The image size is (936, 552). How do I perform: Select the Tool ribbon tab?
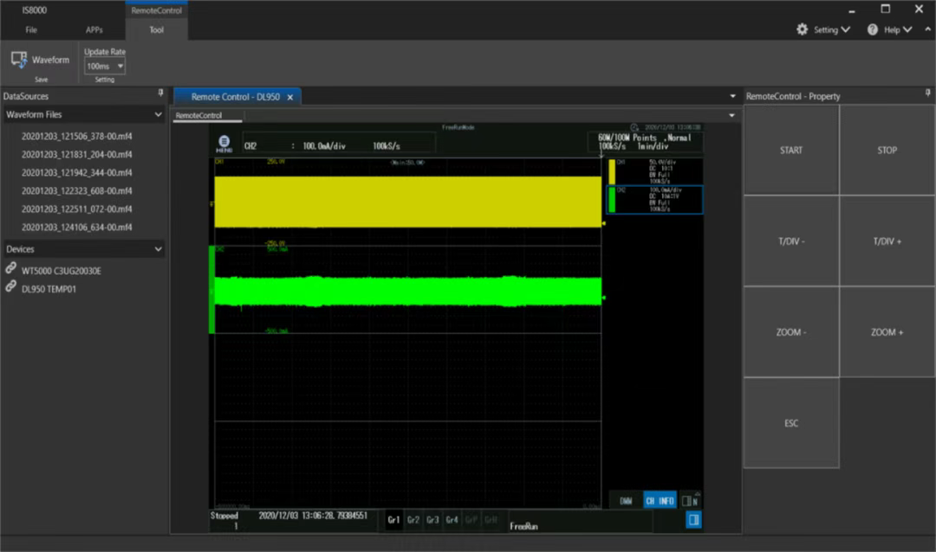(156, 29)
